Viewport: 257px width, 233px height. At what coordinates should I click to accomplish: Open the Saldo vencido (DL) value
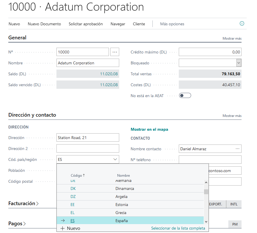pos(109,85)
